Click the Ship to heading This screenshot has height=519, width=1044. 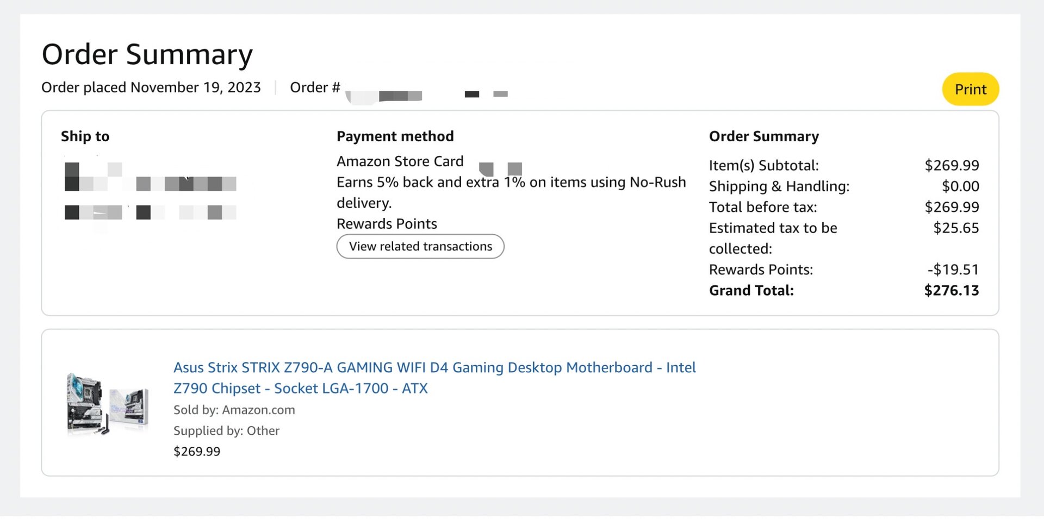(85, 136)
